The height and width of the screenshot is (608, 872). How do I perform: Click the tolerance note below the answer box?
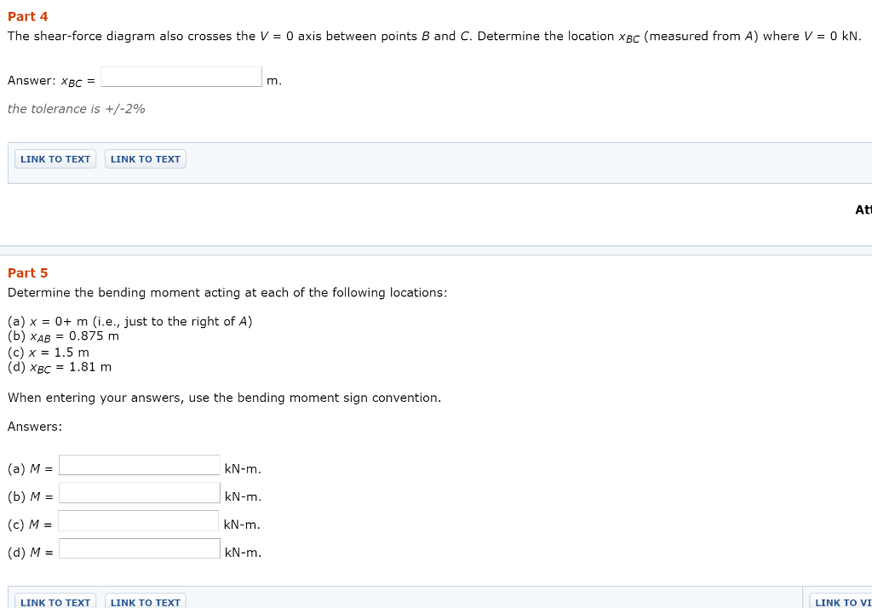76,108
